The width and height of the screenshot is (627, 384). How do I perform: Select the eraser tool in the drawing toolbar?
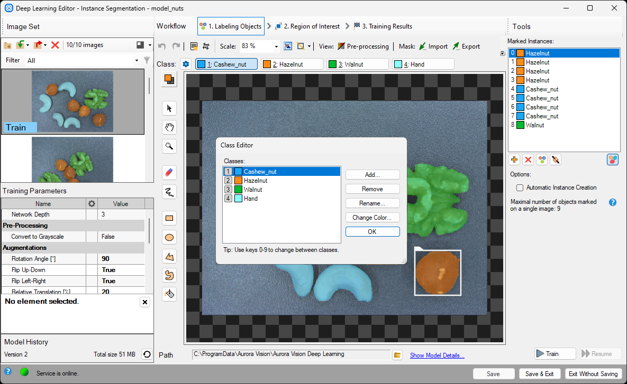pyautogui.click(x=169, y=173)
